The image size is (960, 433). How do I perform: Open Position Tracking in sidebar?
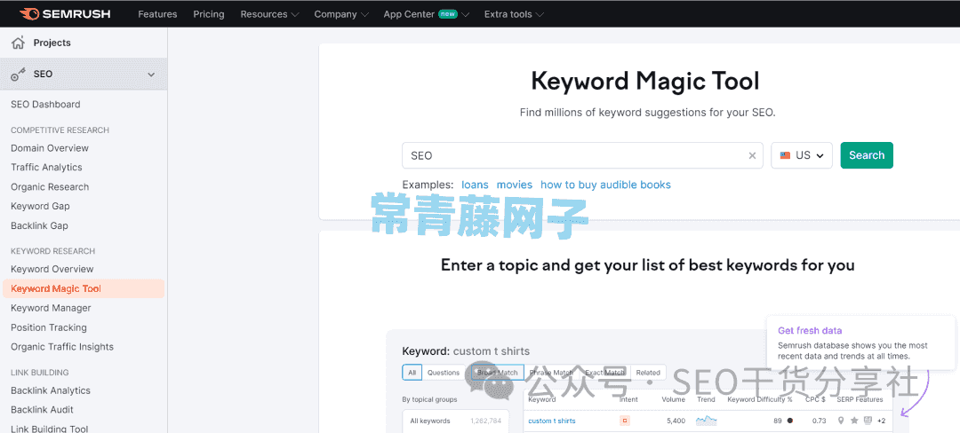[x=49, y=328]
